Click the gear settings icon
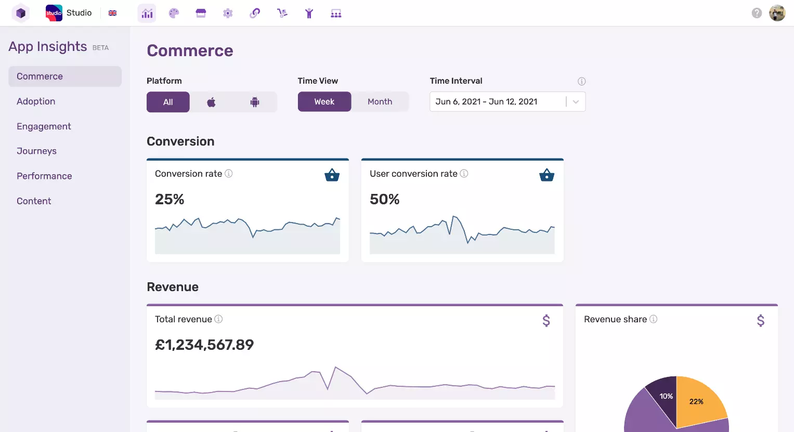 [x=228, y=13]
